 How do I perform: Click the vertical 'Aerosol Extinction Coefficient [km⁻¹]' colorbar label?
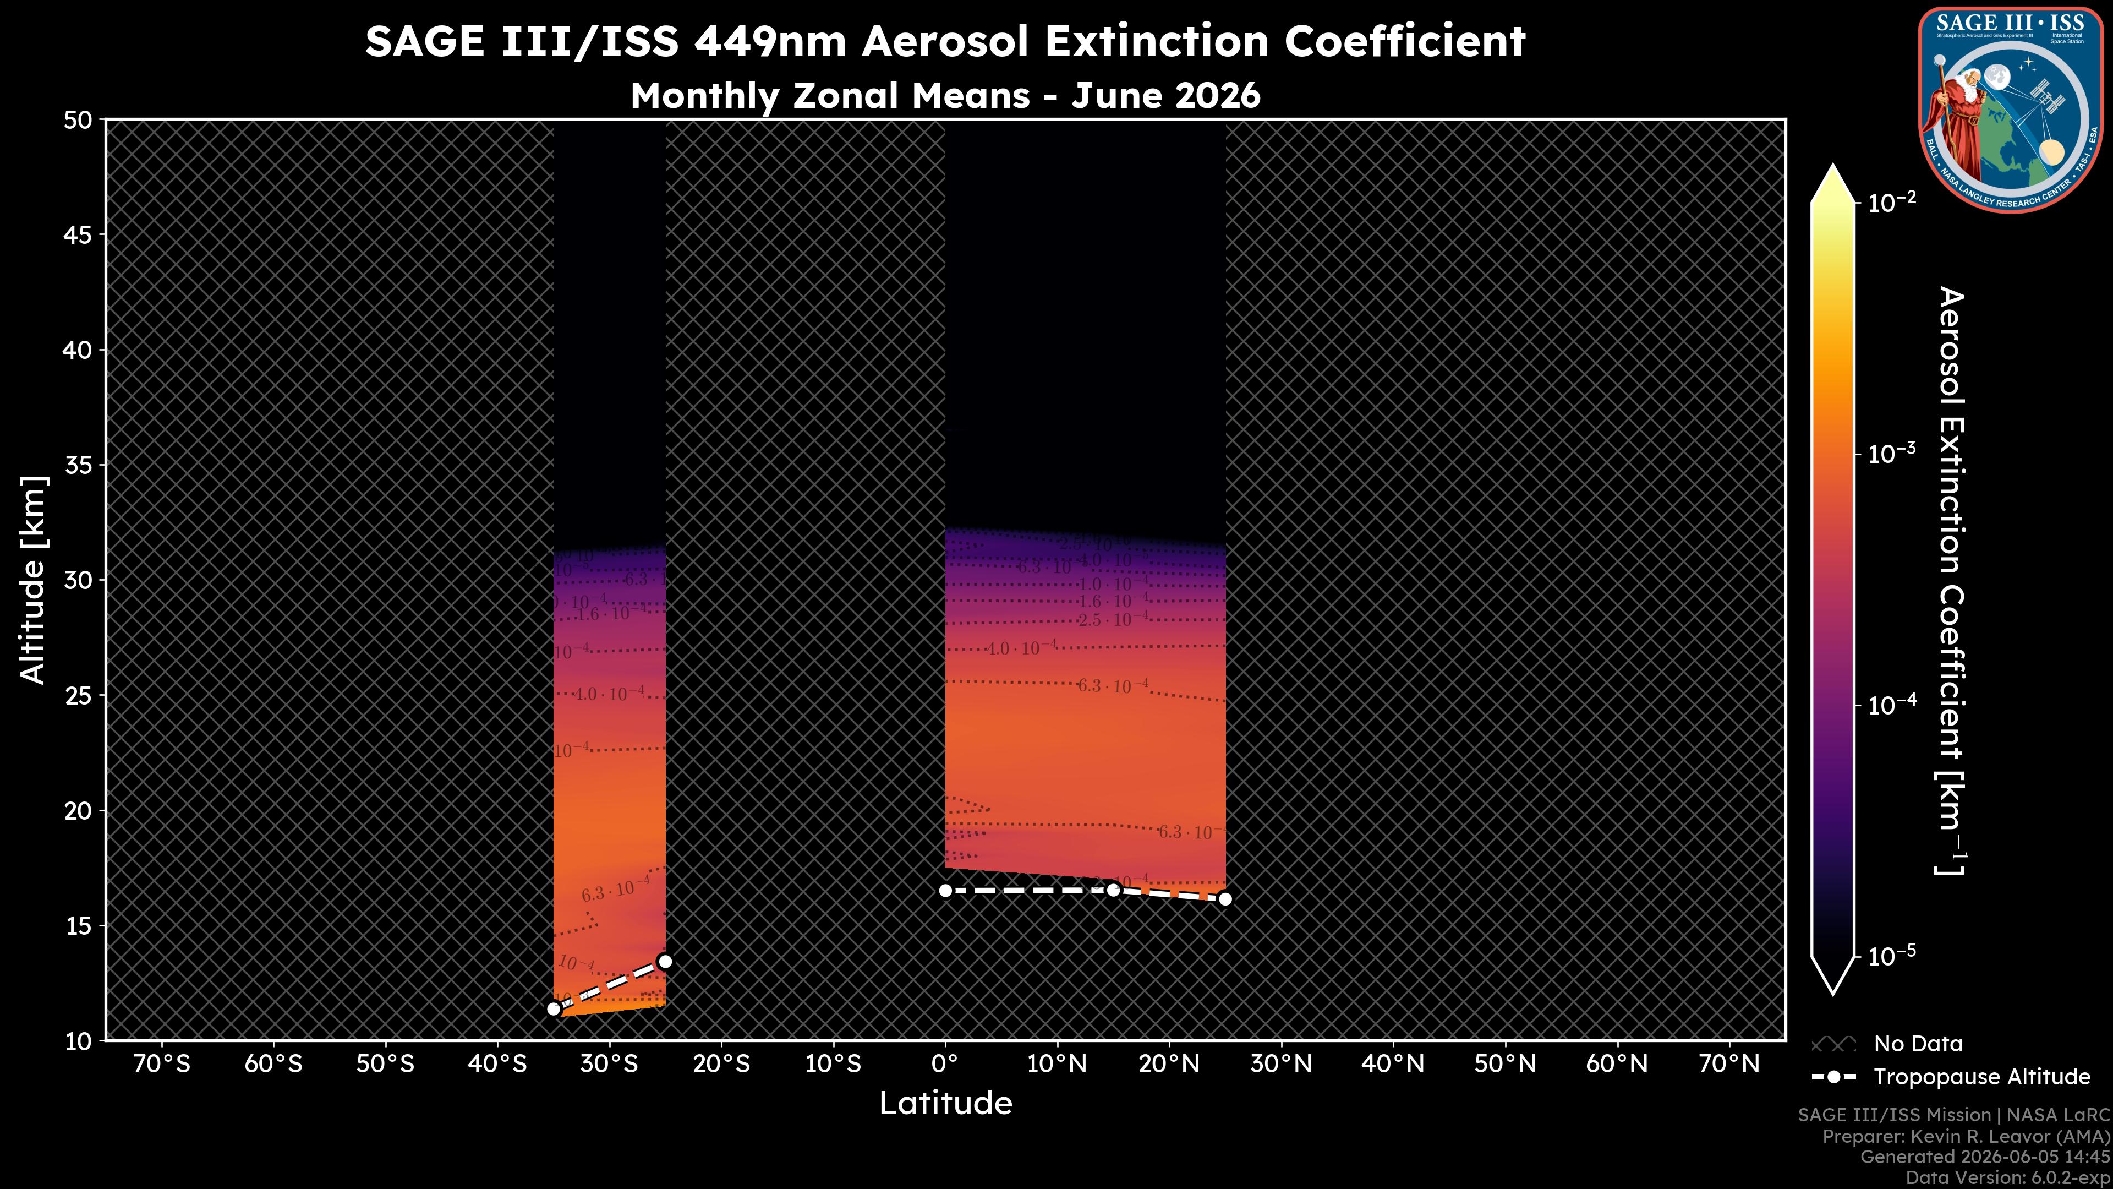coord(1952,580)
